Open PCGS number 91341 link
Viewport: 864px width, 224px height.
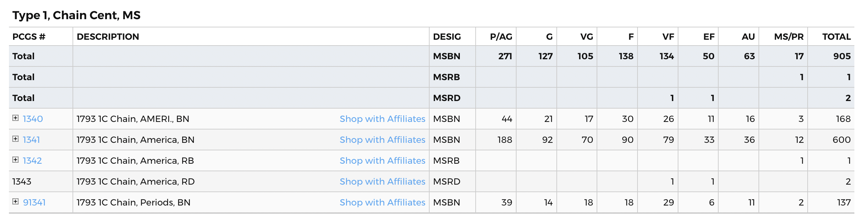[34, 202]
